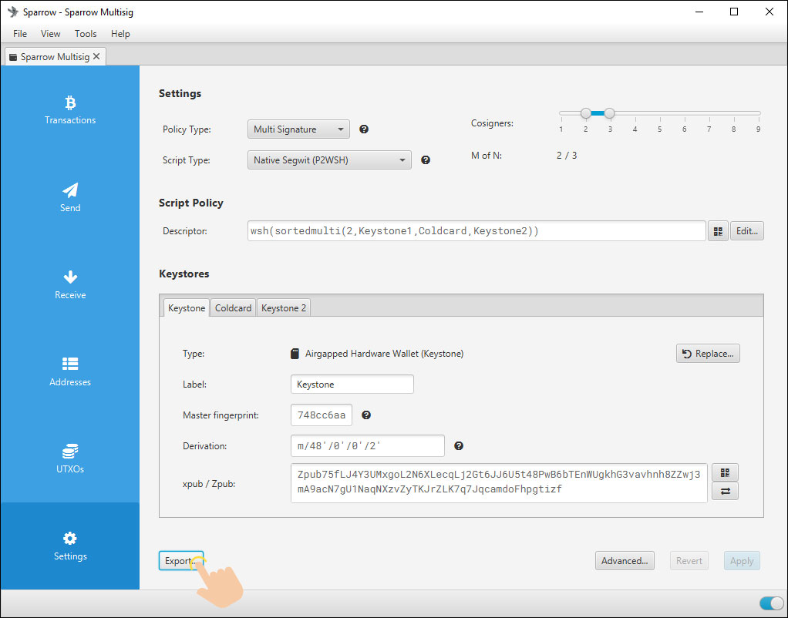The height and width of the screenshot is (618, 788).
Task: Select the Send icon in the sidebar
Action: [70, 194]
